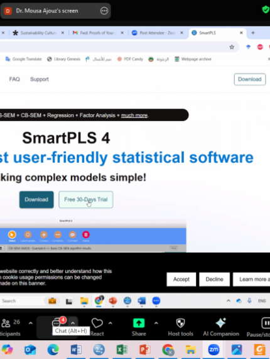Open the Webpage archive bookmark

(x=193, y=59)
